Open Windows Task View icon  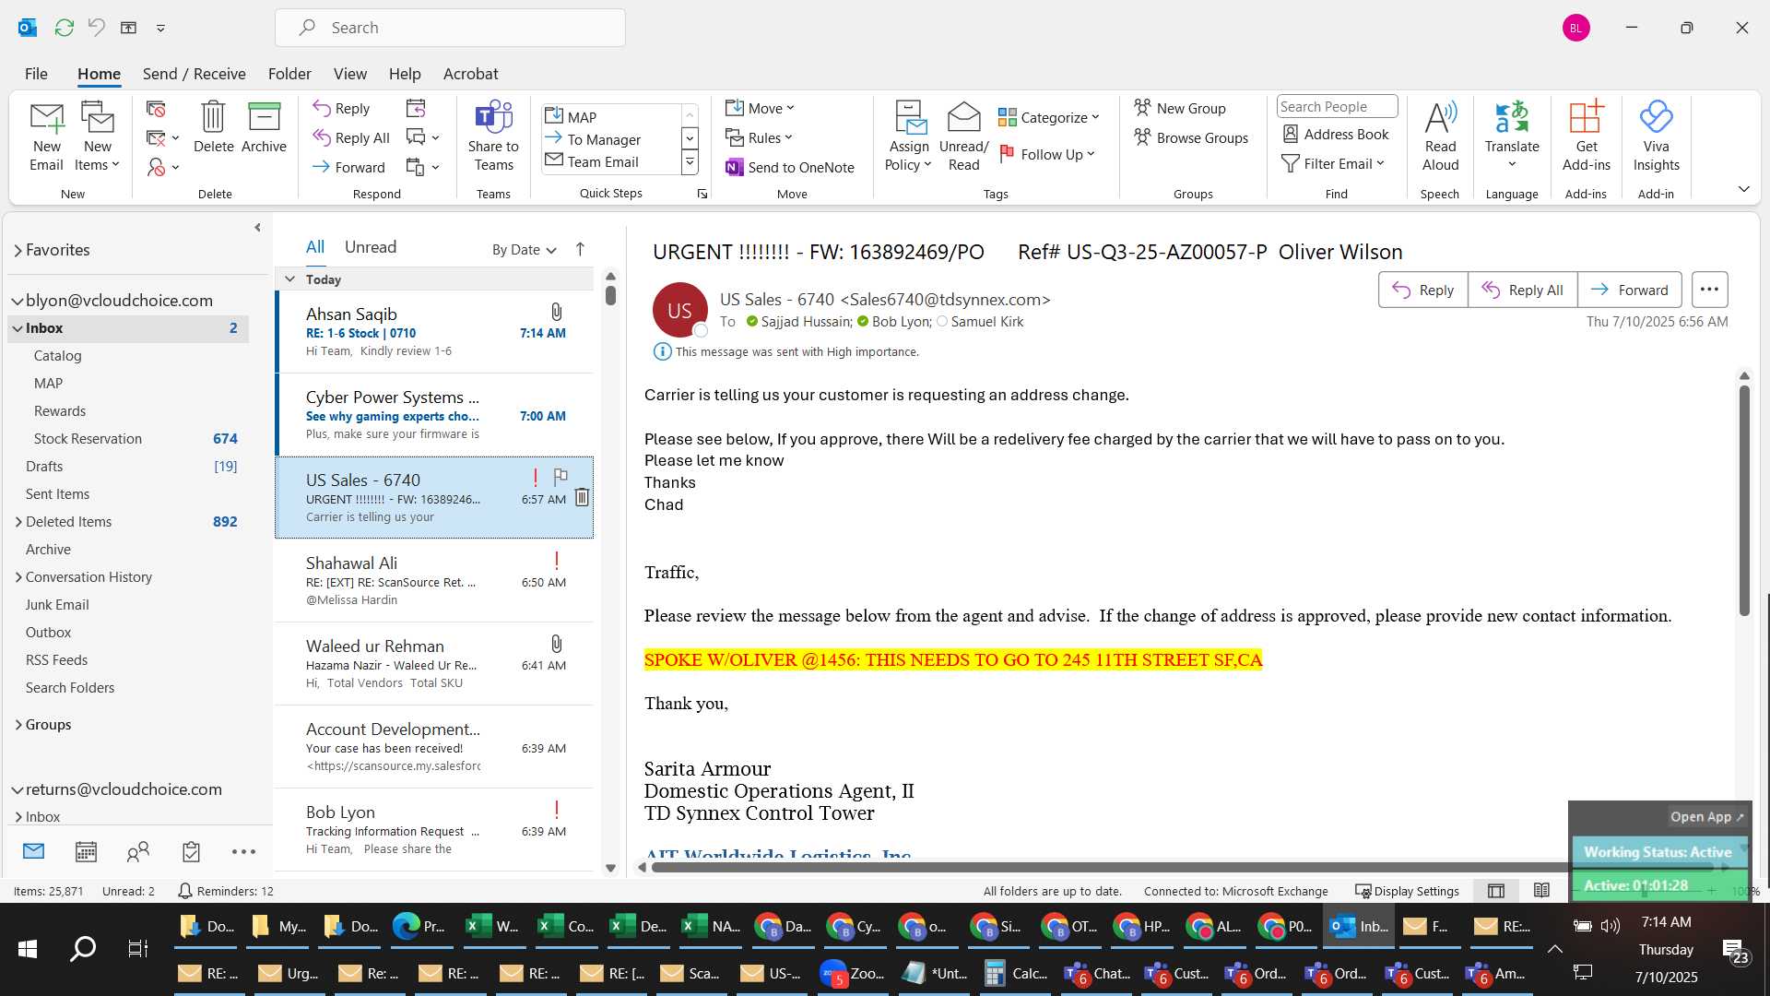(138, 949)
